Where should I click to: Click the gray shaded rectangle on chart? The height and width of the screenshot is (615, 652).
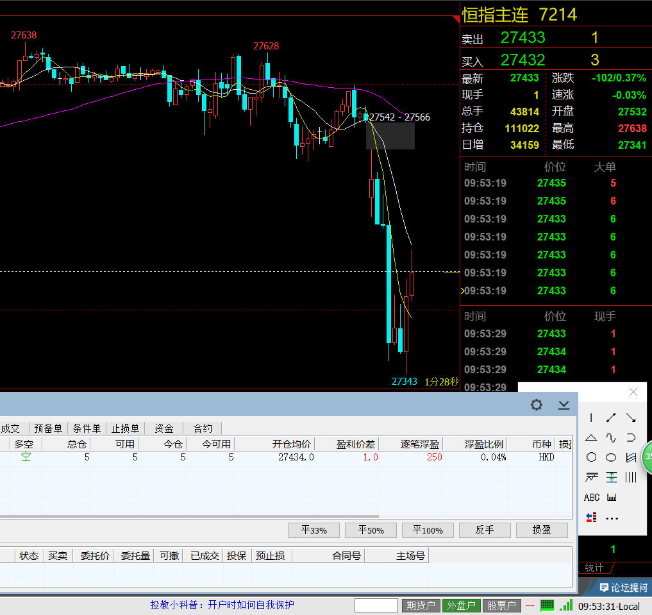pyautogui.click(x=390, y=135)
